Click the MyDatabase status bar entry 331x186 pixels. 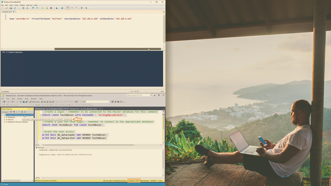click(x=145, y=181)
